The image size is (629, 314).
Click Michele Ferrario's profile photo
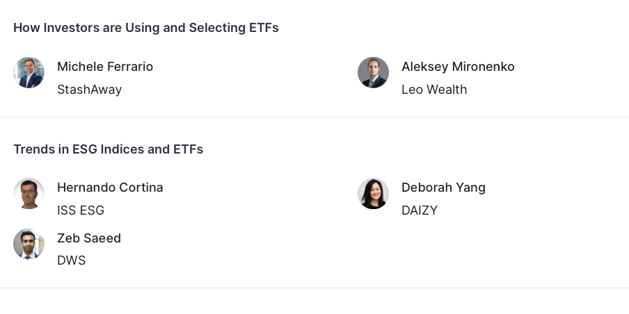click(29, 72)
